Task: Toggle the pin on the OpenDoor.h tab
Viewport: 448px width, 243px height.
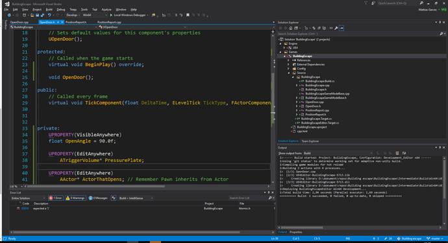Action: (x=58, y=22)
